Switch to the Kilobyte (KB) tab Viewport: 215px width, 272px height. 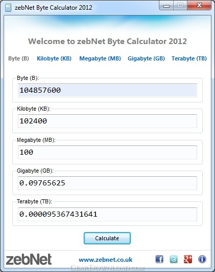(54, 58)
